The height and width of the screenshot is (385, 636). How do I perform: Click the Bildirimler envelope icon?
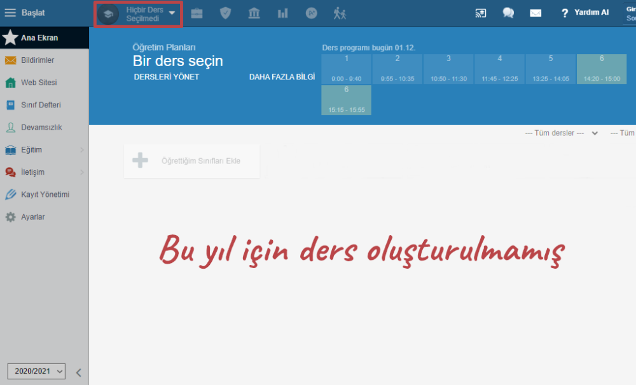point(11,60)
